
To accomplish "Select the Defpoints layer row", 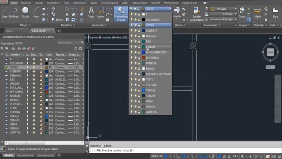I will pos(44,76).
